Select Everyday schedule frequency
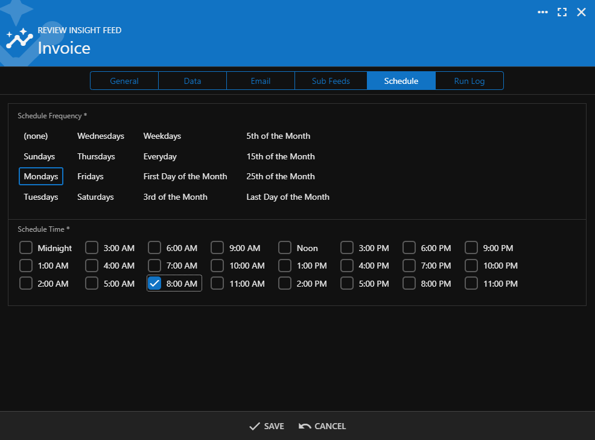This screenshot has height=440, width=595. [x=160, y=156]
